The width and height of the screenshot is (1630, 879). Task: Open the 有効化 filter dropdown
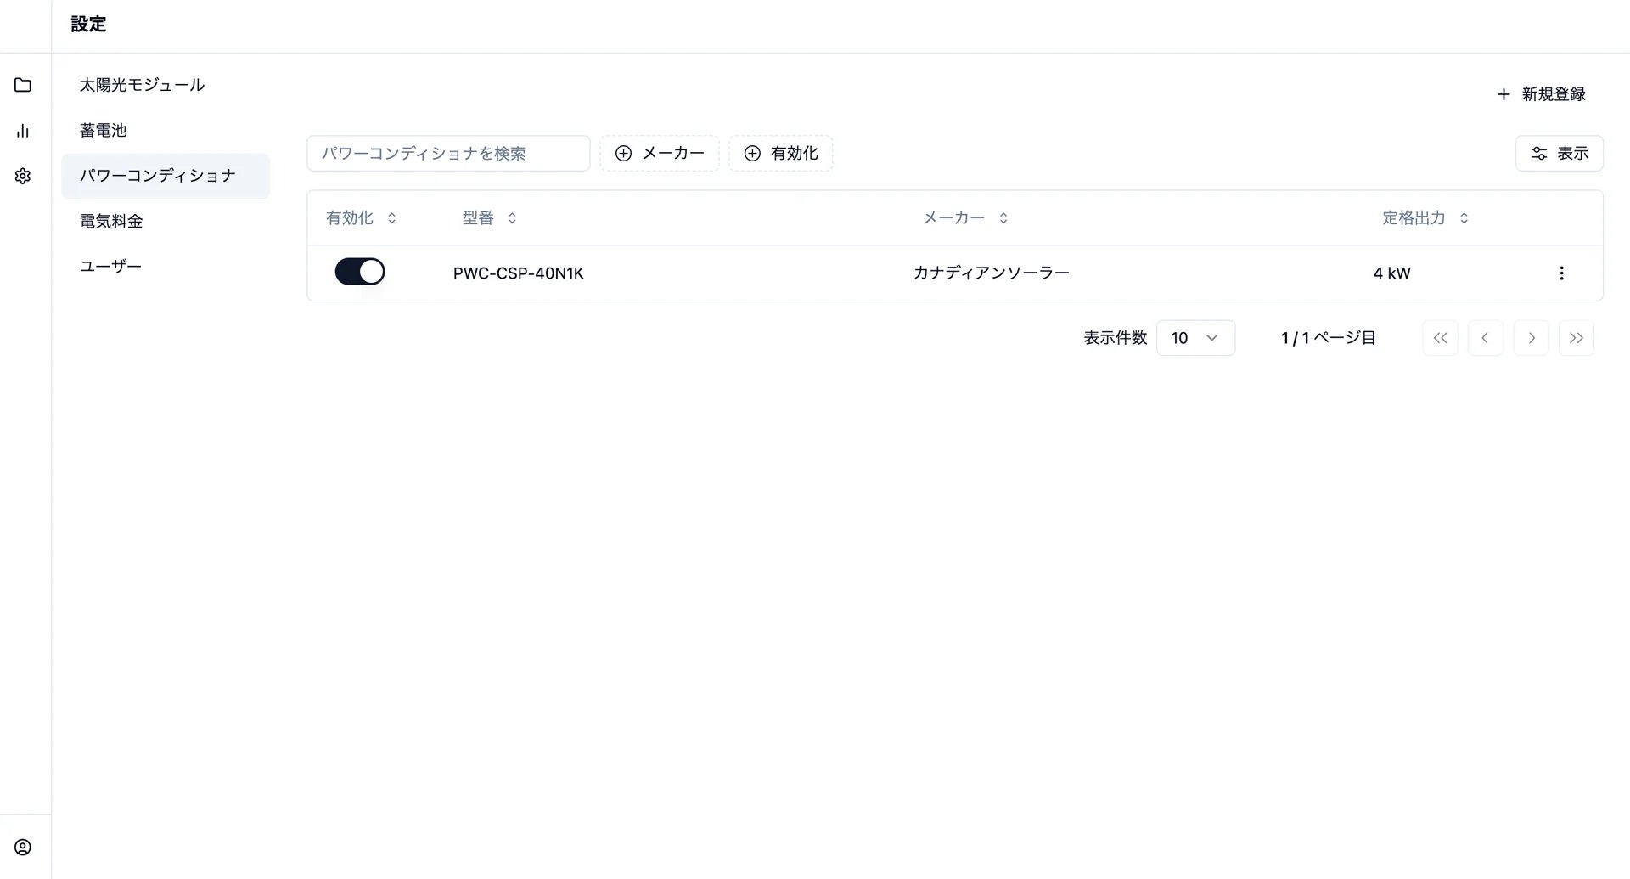[x=780, y=153]
